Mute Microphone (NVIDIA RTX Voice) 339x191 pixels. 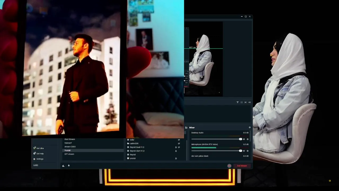coord(244,151)
